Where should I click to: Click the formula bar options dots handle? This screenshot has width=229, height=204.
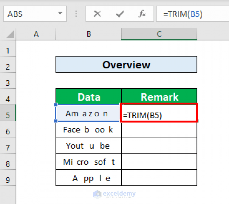[76, 14]
